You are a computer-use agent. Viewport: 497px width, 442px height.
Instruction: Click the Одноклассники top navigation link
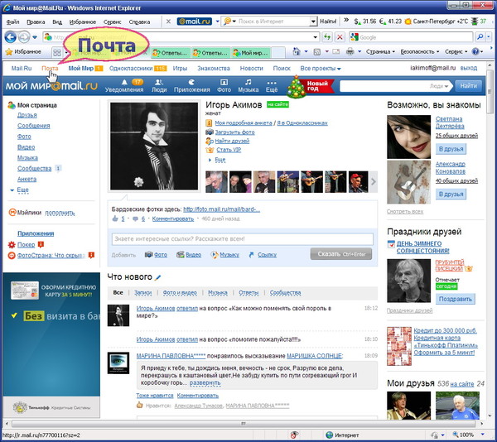click(131, 69)
